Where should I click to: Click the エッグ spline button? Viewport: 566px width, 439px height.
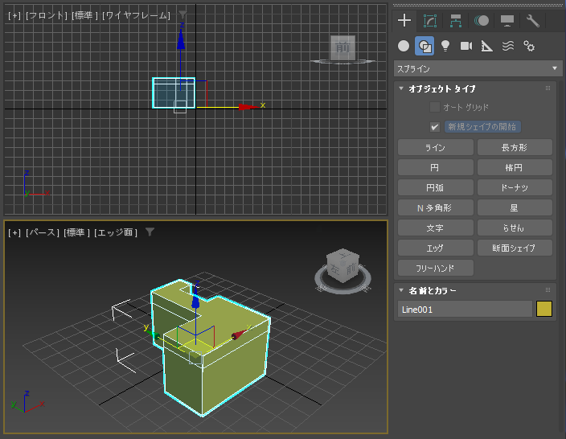click(435, 248)
